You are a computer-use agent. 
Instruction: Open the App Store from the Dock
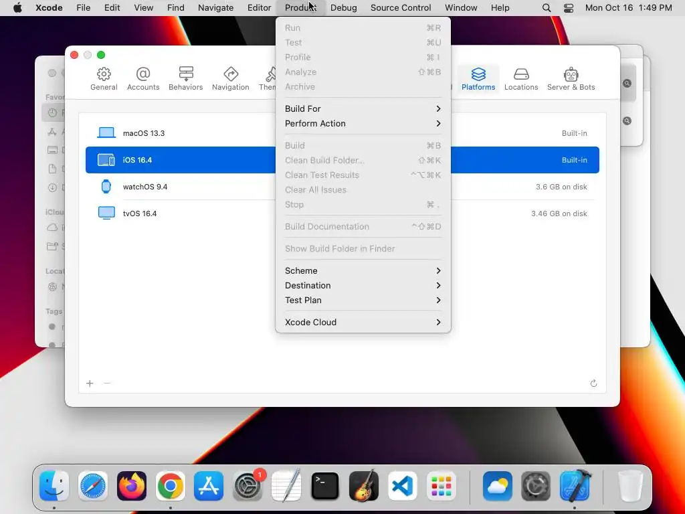pos(209,486)
